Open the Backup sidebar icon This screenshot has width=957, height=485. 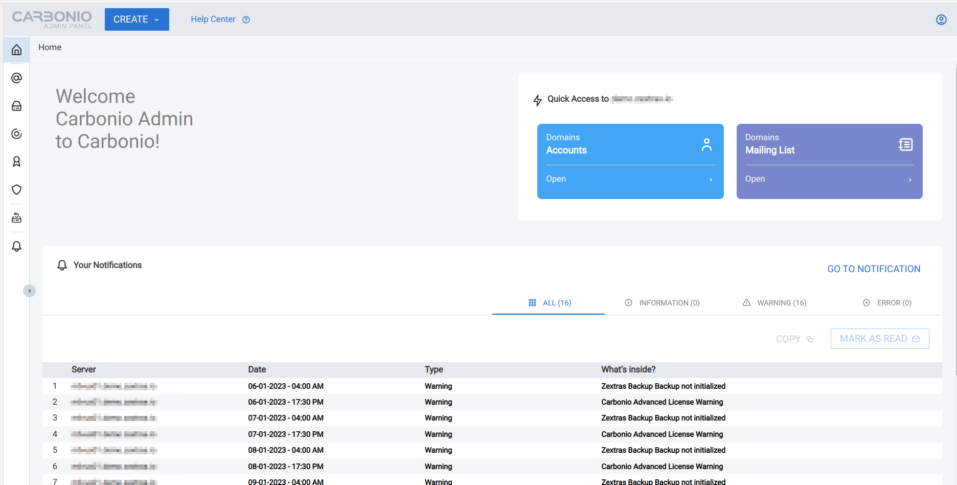[16, 218]
